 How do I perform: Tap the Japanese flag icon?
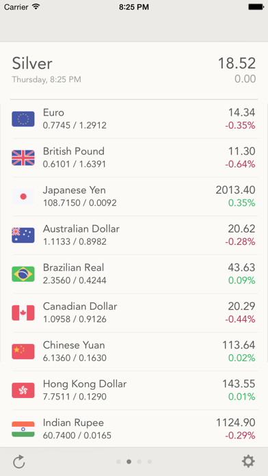[23, 196]
